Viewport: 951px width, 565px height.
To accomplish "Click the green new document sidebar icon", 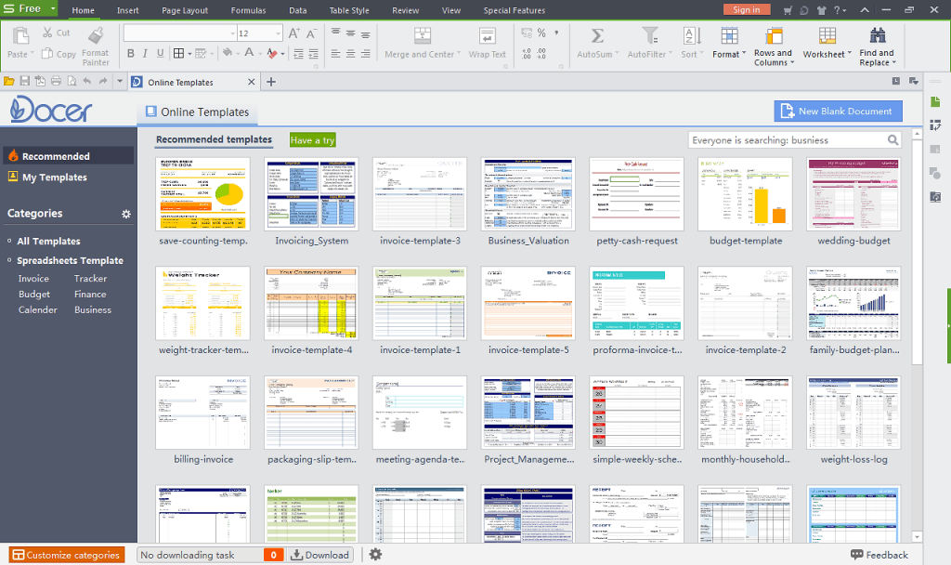I will tap(934, 103).
